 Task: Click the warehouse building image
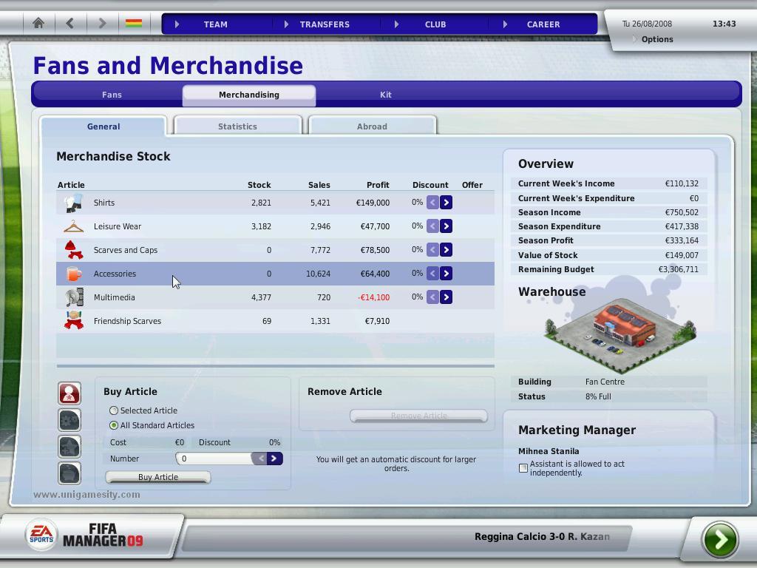pyautogui.click(x=619, y=333)
